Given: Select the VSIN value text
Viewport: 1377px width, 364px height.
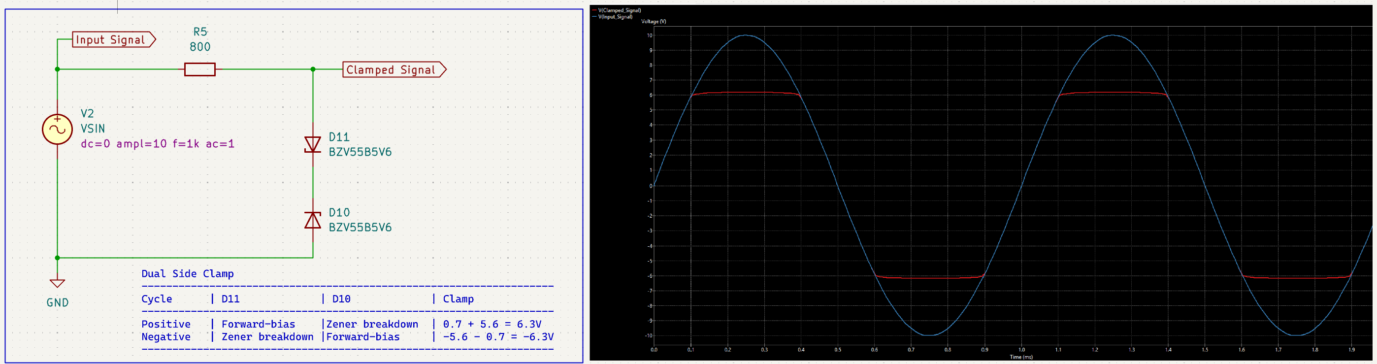Looking at the screenshot, I should [93, 129].
